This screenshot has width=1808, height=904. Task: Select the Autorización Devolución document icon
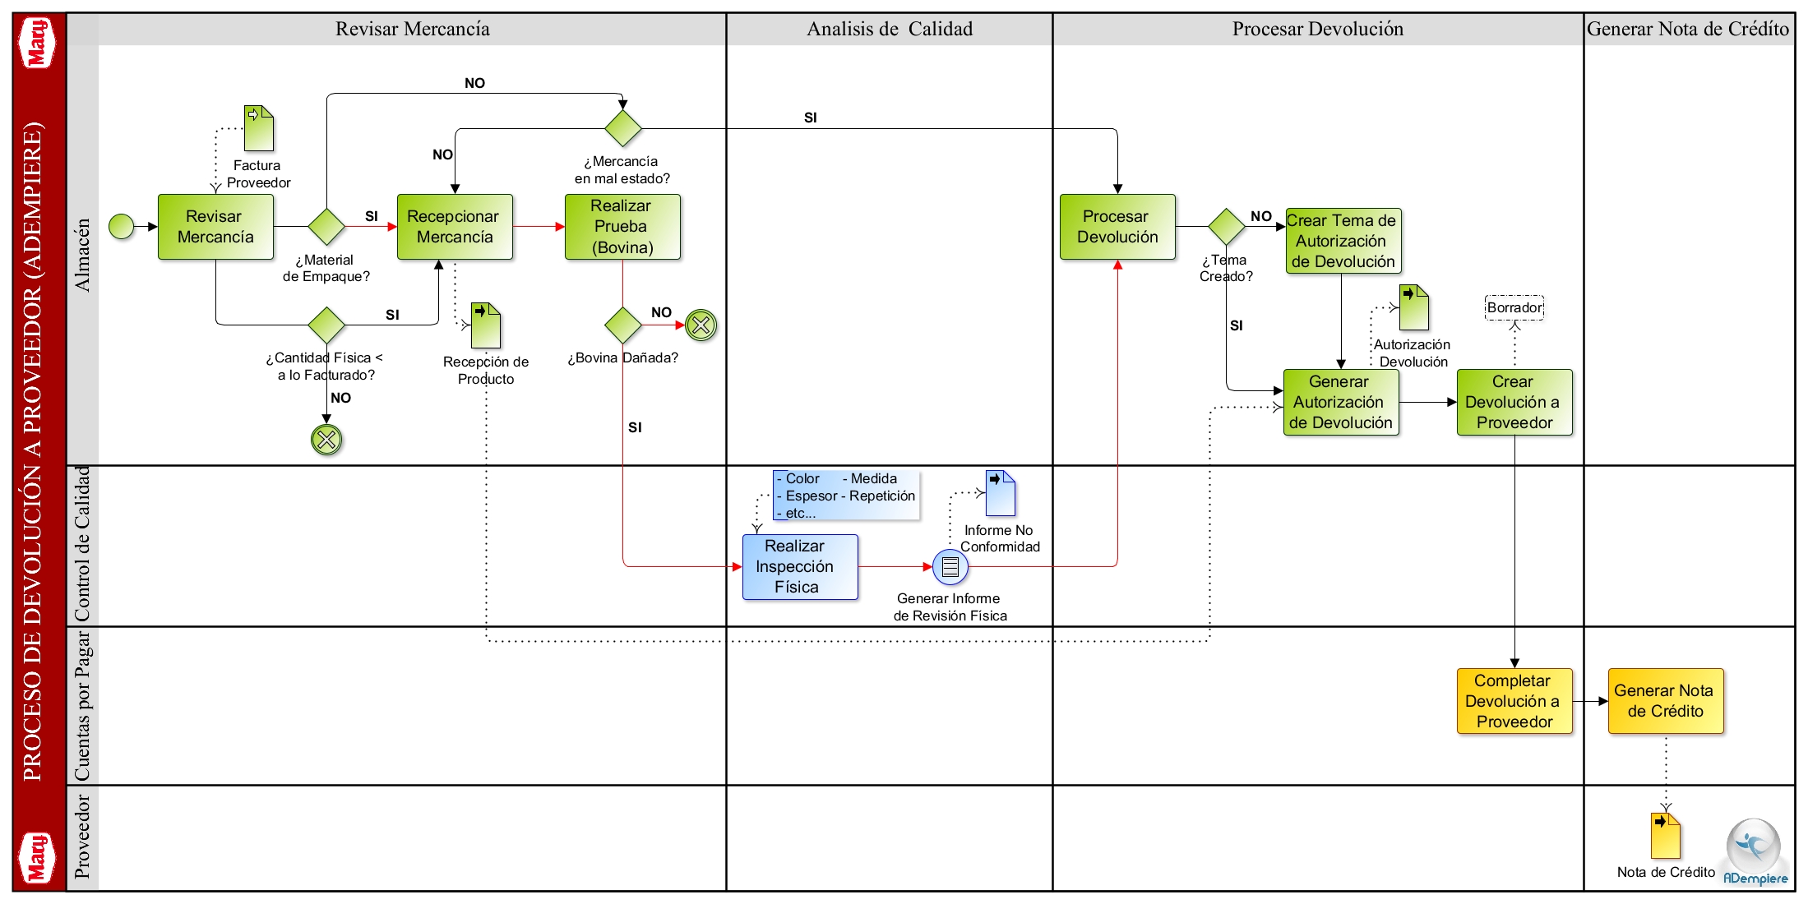click(1414, 307)
